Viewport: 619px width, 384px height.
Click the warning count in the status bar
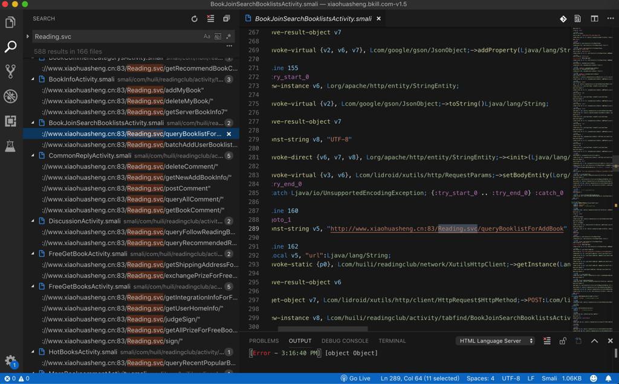pyautogui.click(x=24, y=379)
